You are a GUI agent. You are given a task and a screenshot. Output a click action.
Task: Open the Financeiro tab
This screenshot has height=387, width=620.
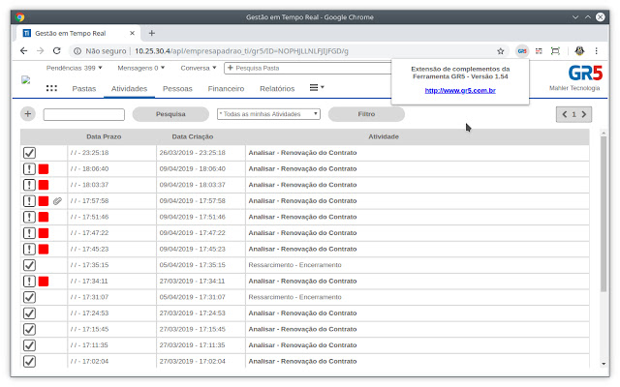click(x=226, y=89)
